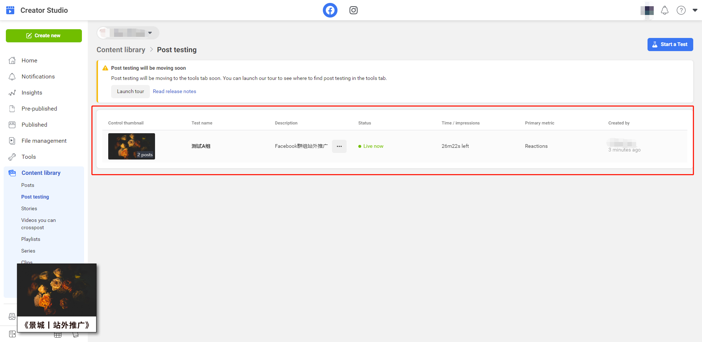
Task: Collapse the Content library section
Action: click(41, 173)
